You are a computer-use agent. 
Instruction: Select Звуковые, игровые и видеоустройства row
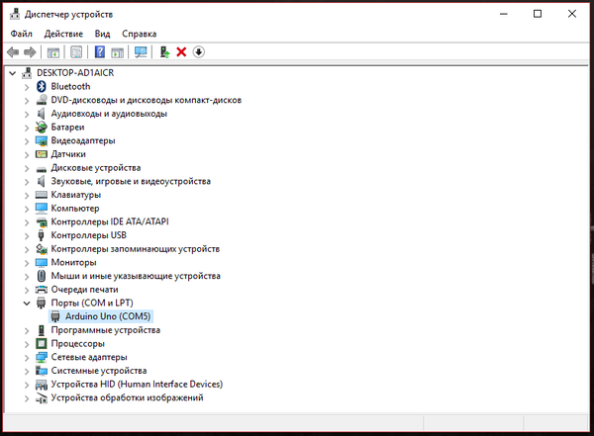click(x=131, y=181)
